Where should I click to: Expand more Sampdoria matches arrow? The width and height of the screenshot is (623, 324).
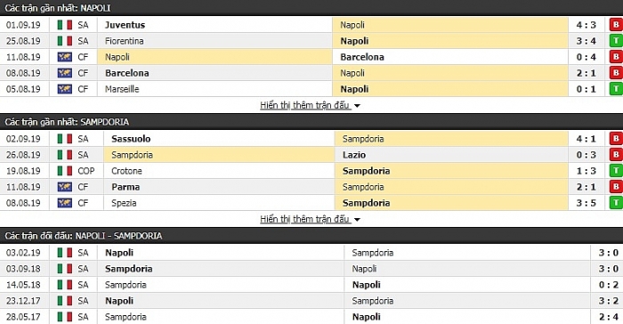(357, 220)
